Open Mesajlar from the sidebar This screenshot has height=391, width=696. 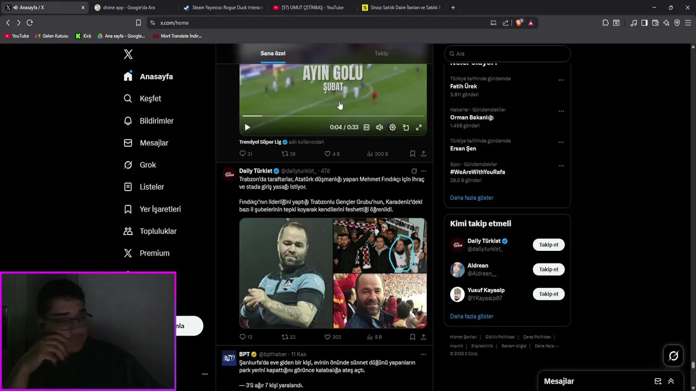146,143
